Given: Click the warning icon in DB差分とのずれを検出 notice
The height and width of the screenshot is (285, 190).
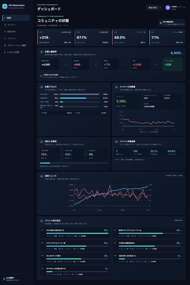Looking at the screenshot, I should tap(41, 76).
